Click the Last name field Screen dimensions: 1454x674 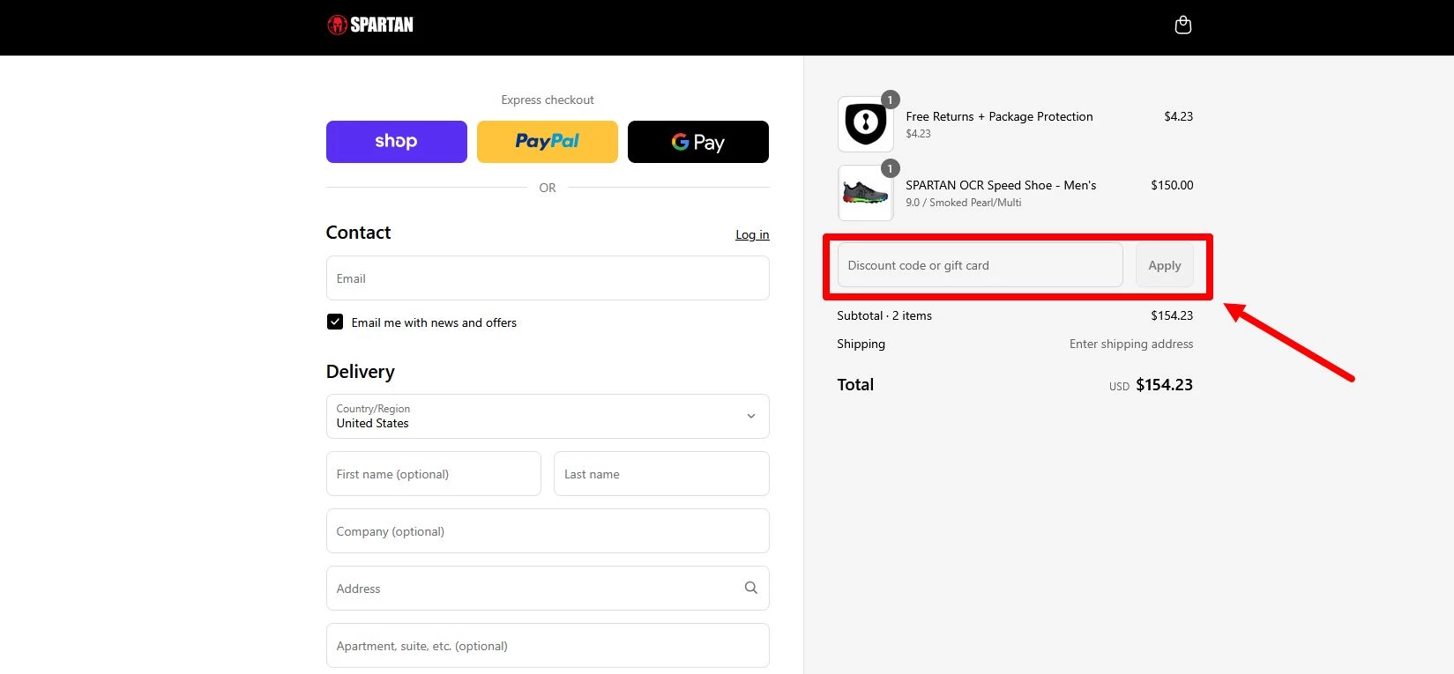[x=660, y=474]
